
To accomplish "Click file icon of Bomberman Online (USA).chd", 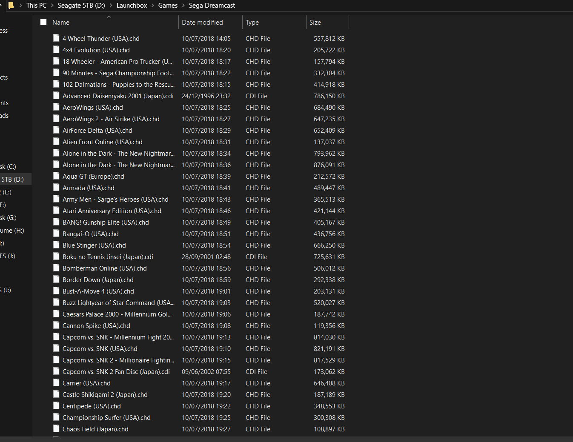I will pos(56,268).
